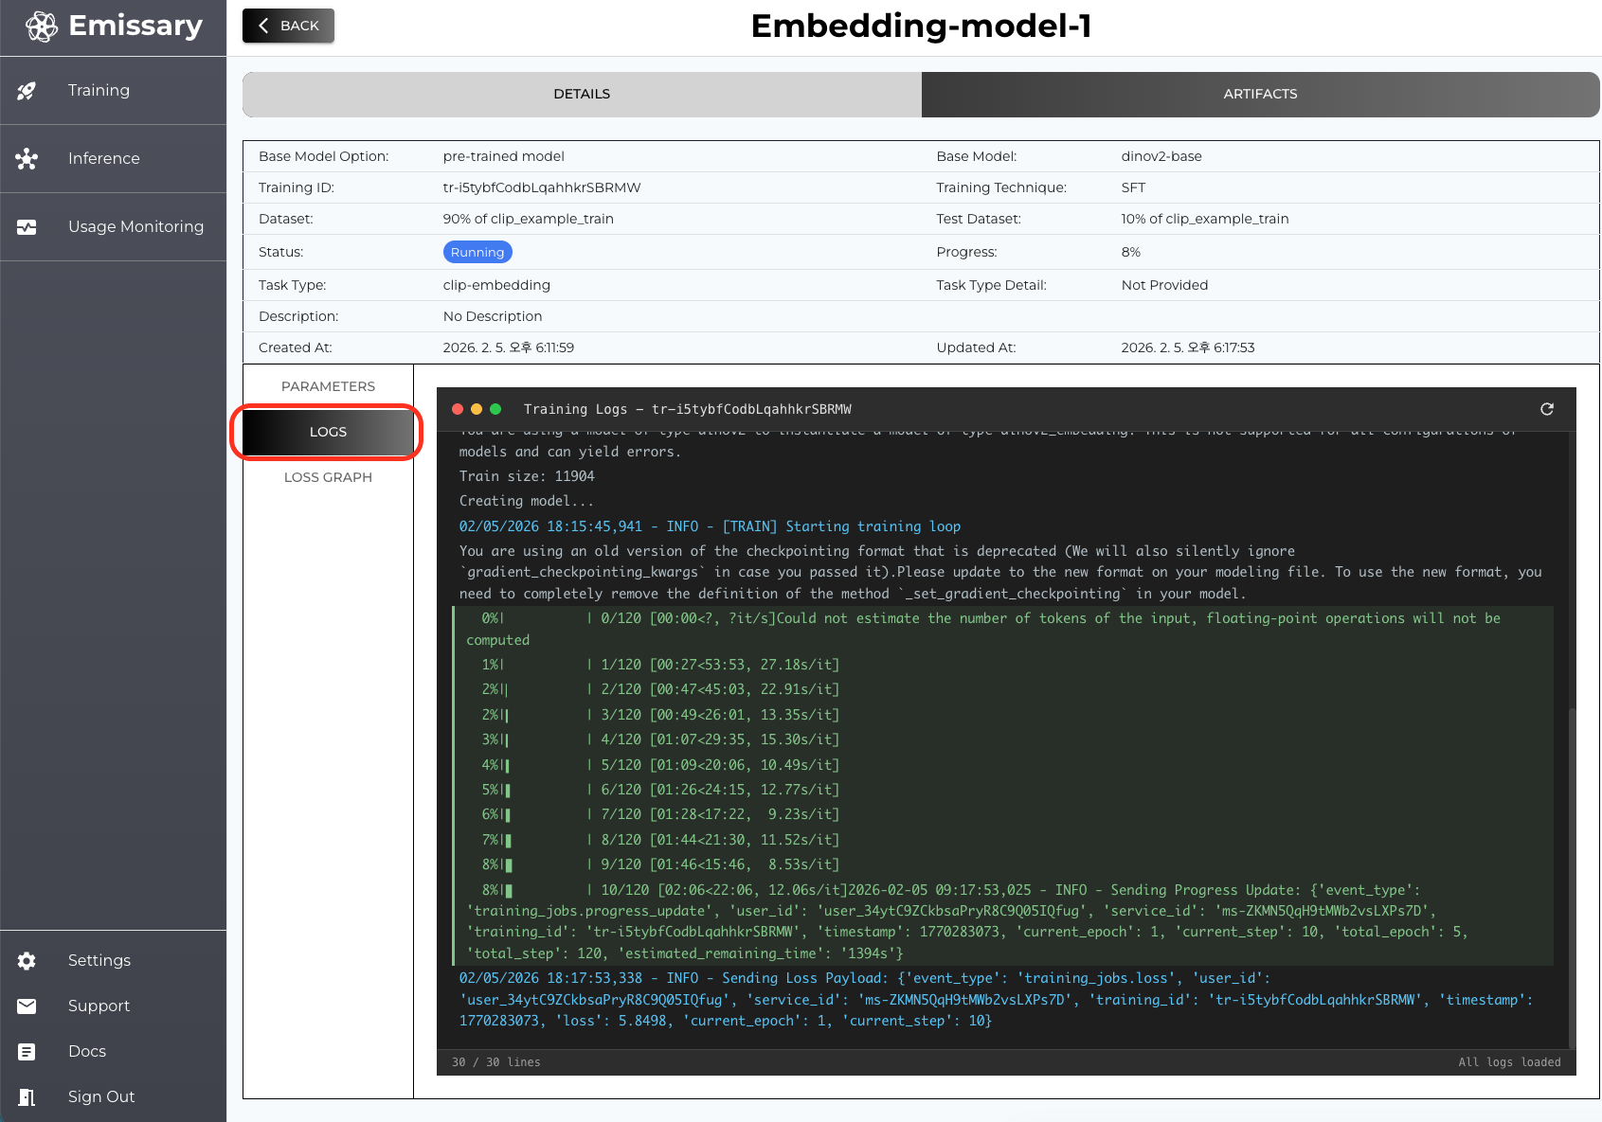
Task: Click the Running status badge
Action: click(x=477, y=252)
